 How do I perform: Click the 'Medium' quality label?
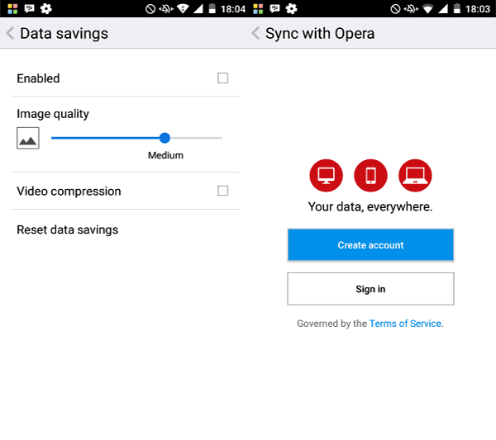(165, 155)
